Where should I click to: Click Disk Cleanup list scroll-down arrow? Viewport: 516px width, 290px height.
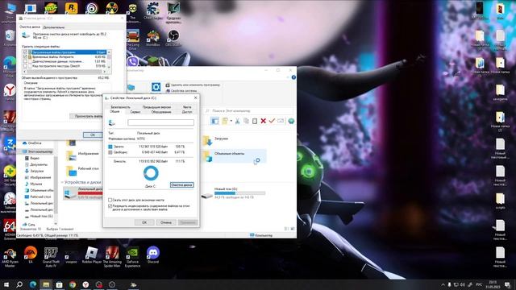click(109, 67)
